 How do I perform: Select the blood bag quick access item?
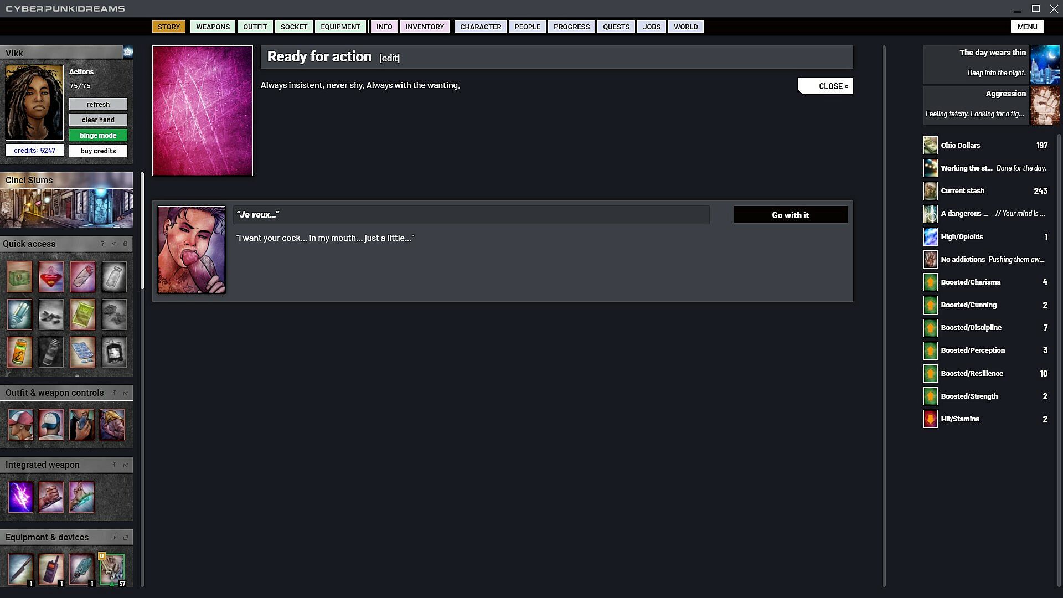coord(114,352)
